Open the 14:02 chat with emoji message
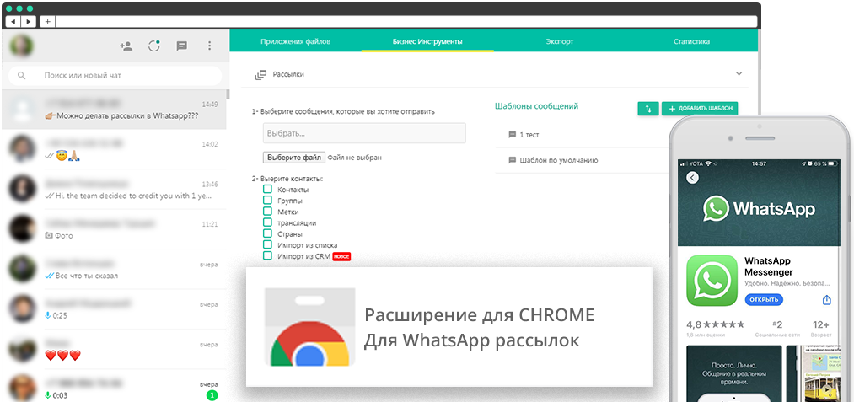 114,150
